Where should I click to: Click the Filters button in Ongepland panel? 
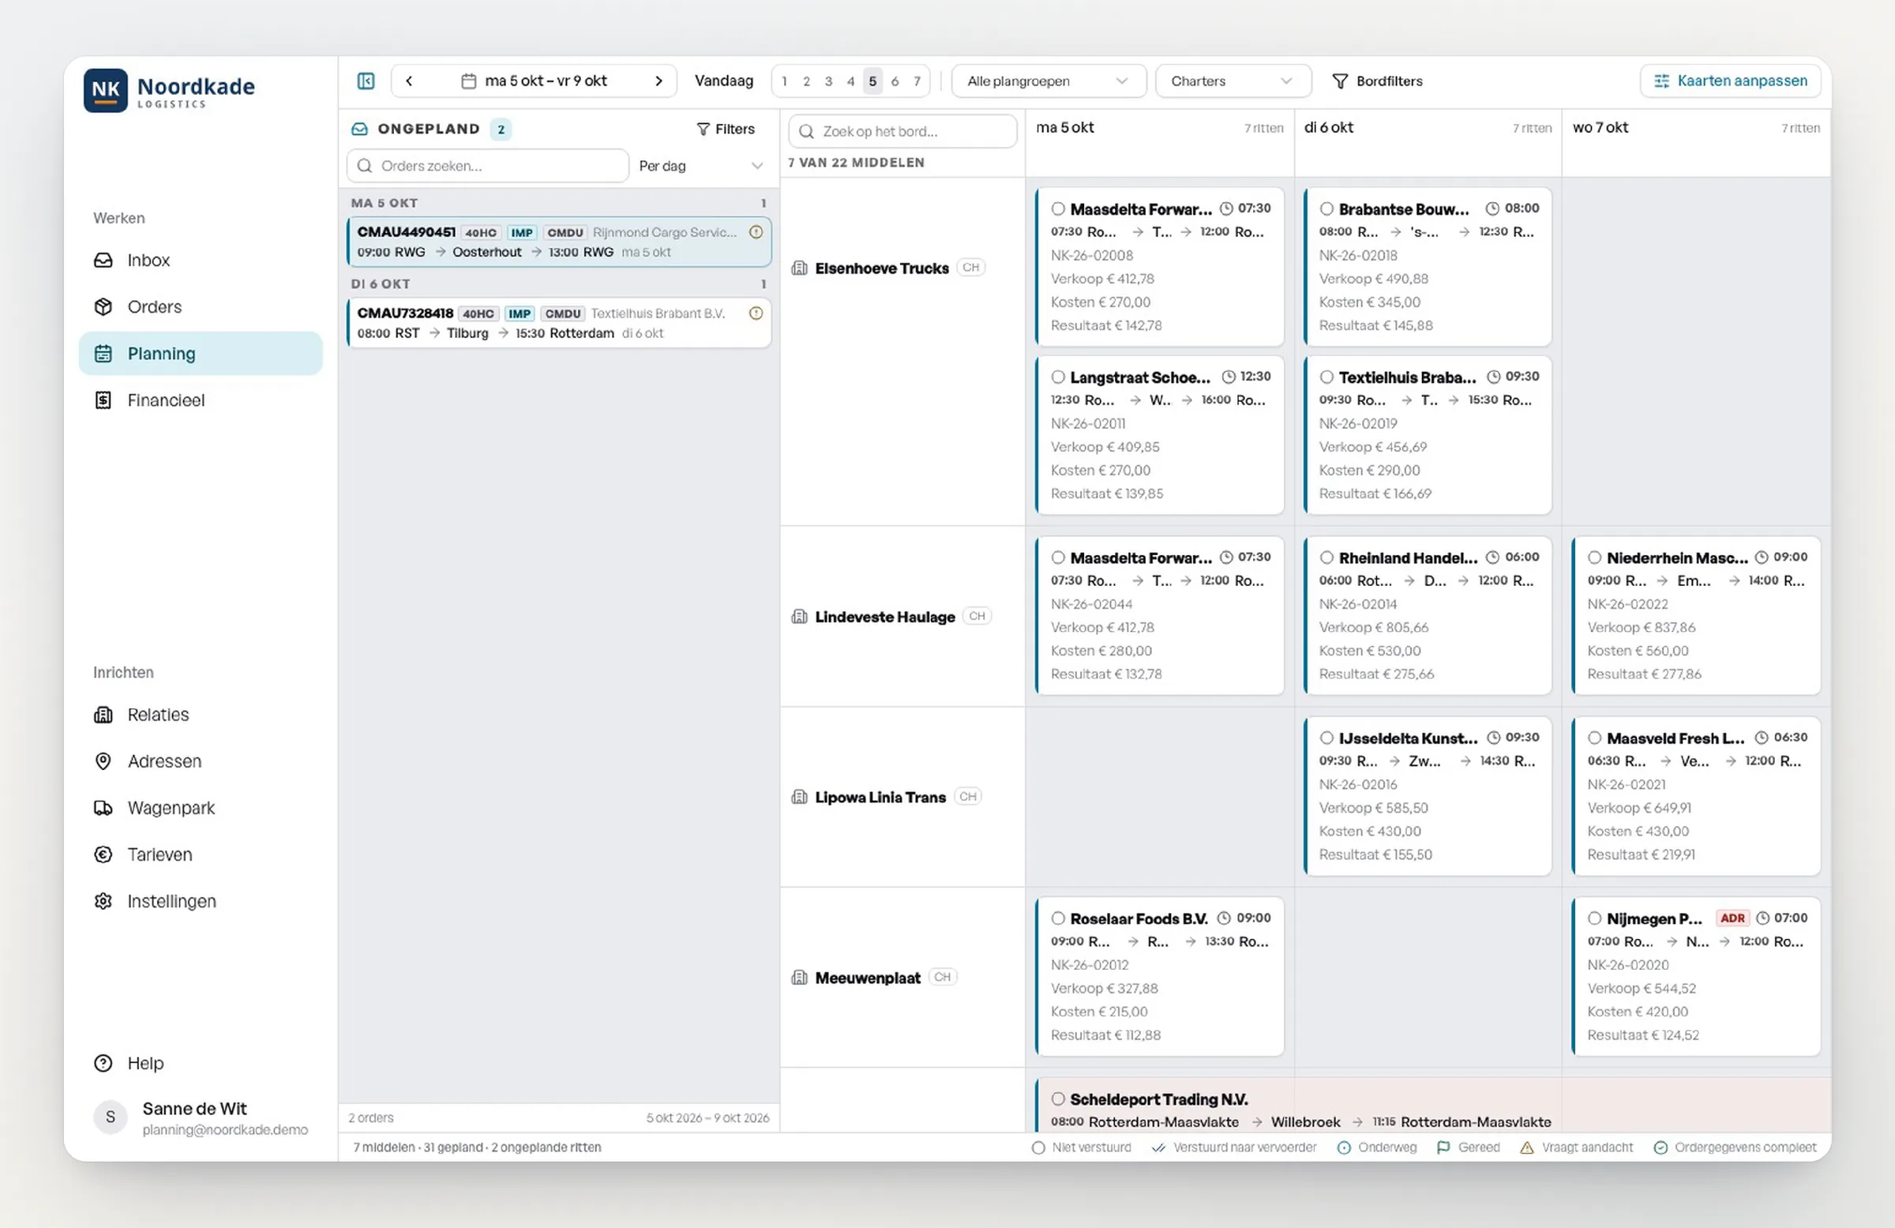pyautogui.click(x=726, y=129)
